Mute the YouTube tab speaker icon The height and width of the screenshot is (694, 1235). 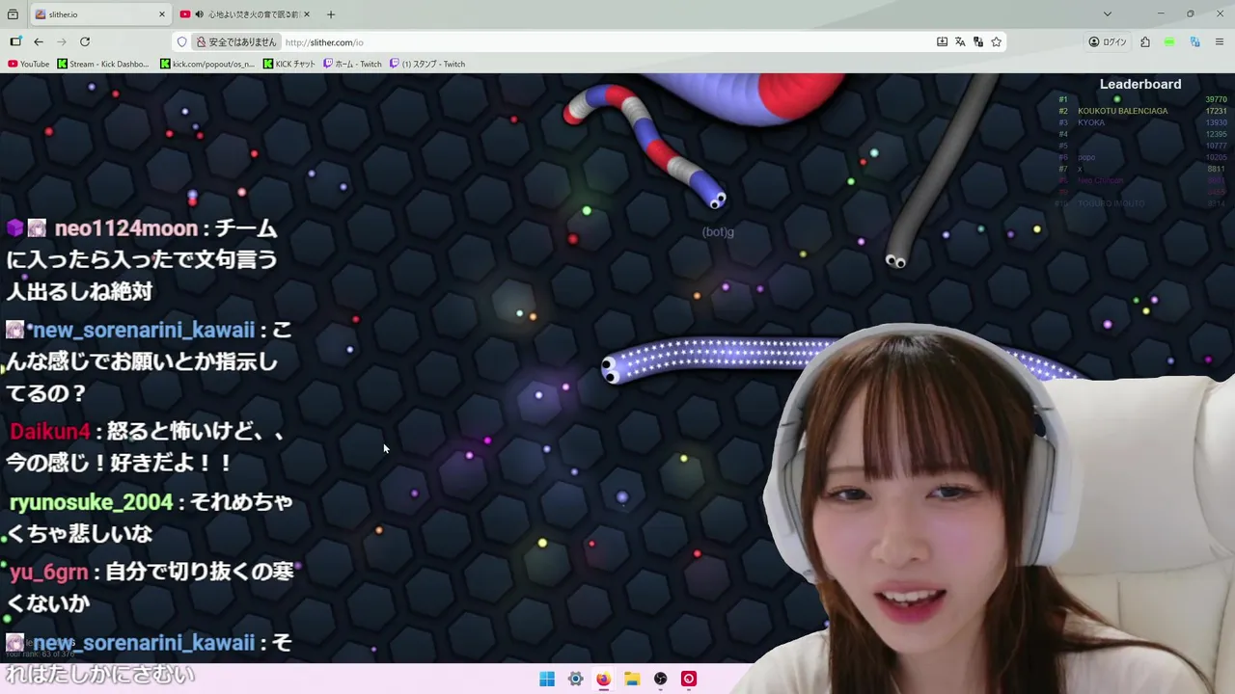coord(199,14)
